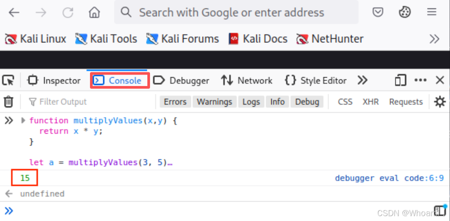The image size is (450, 221).
Task: Open the Kali Docs bookmark
Action: (x=258, y=38)
